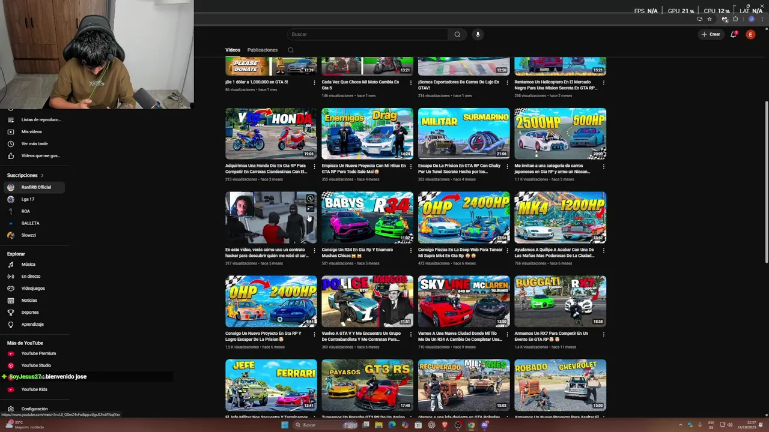Viewport: 769px width, 432px height.
Task: Click the Windows taskbar Buscar box
Action: click(324, 425)
